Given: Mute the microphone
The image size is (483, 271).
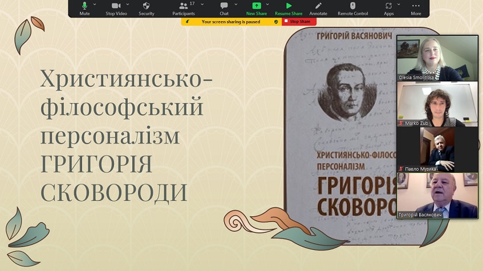Looking at the screenshot, I should [84, 8].
